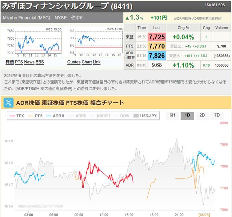Click the +0.04% change value
The height and width of the screenshot is (217, 232).
(183, 37)
